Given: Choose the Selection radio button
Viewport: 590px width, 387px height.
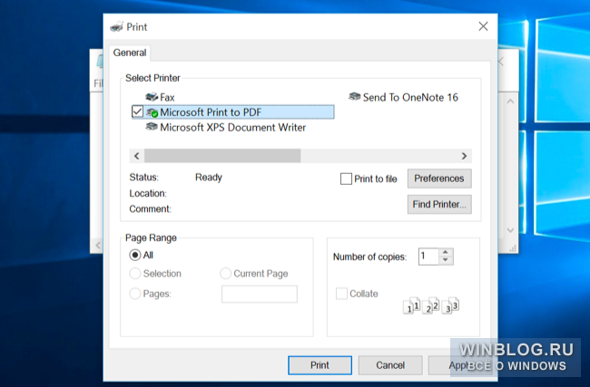Looking at the screenshot, I should [x=134, y=274].
